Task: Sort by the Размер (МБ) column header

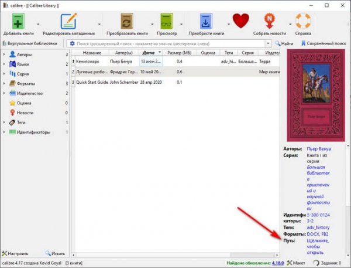Action: [x=180, y=53]
